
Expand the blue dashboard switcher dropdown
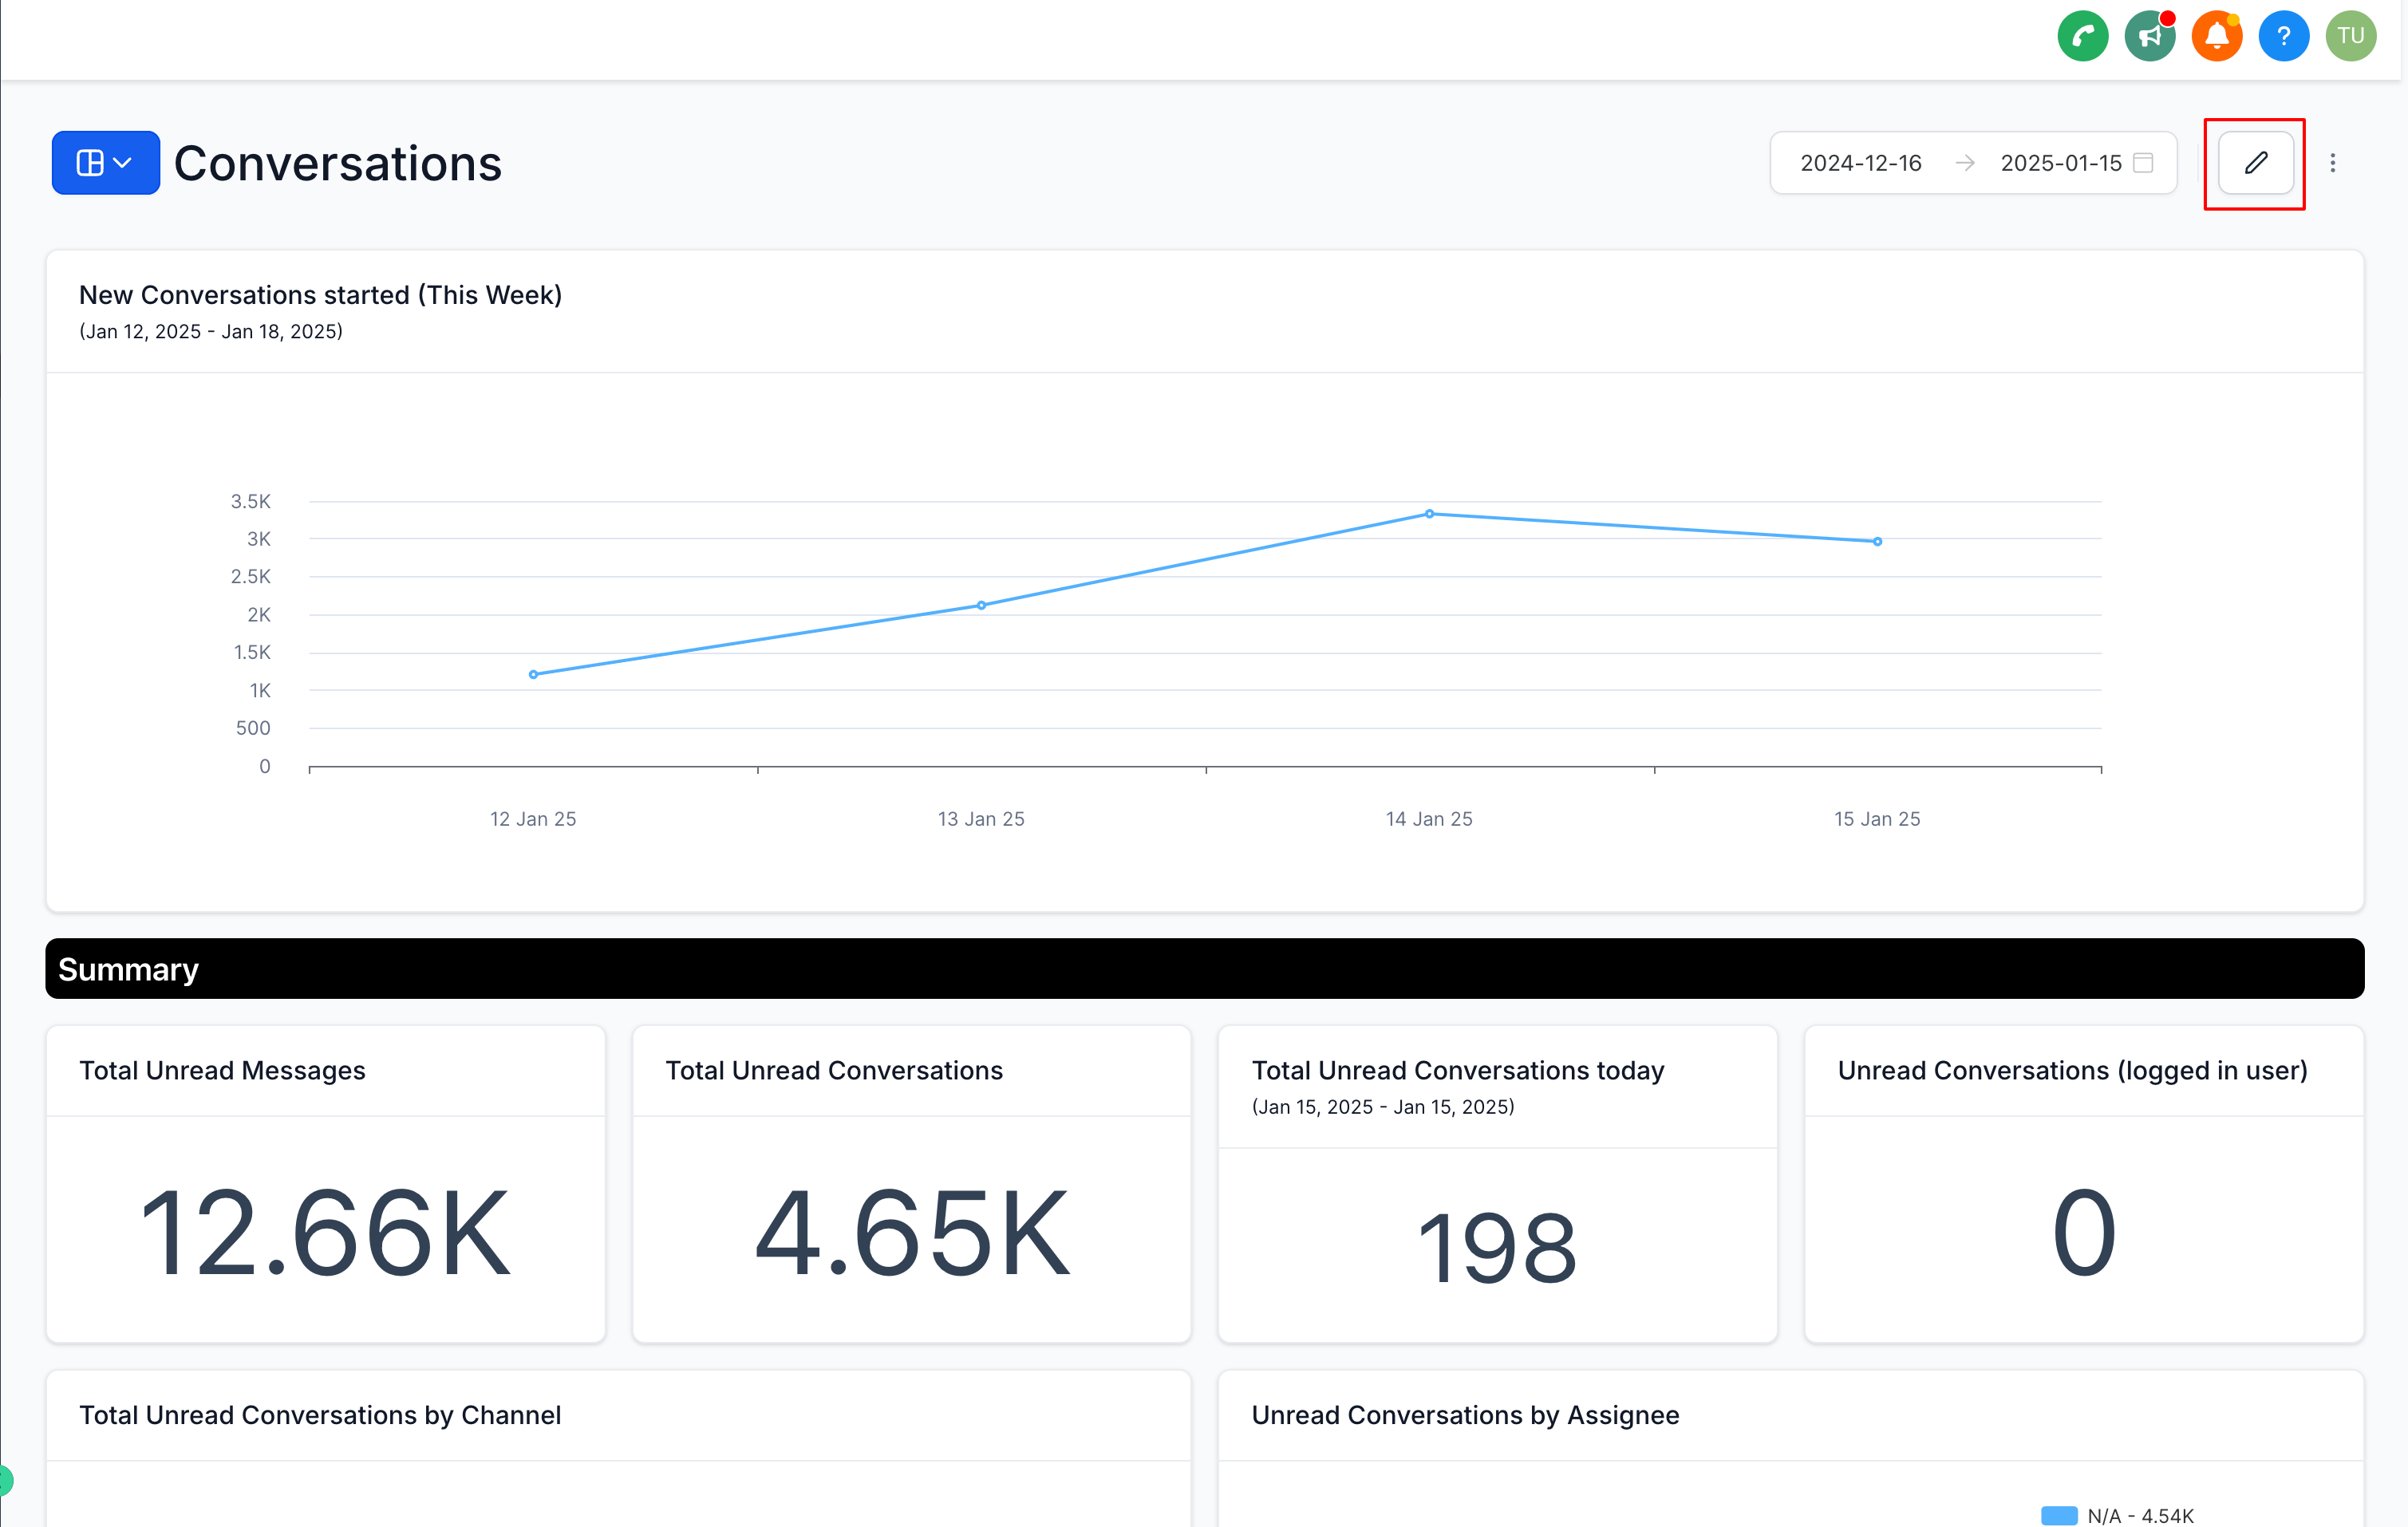[105, 163]
